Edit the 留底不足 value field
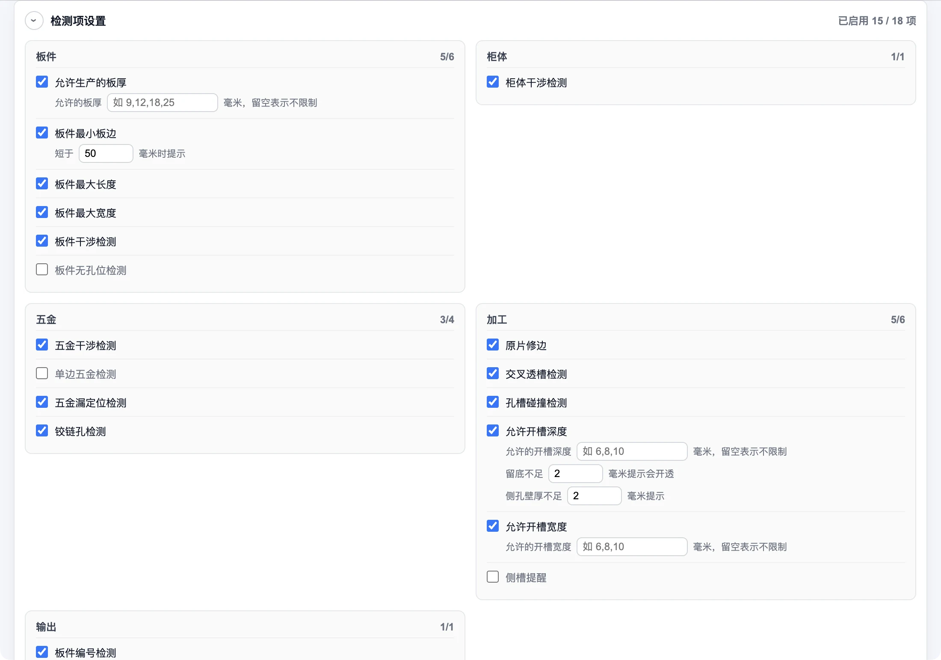Image resolution: width=941 pixels, height=660 pixels. pos(575,474)
